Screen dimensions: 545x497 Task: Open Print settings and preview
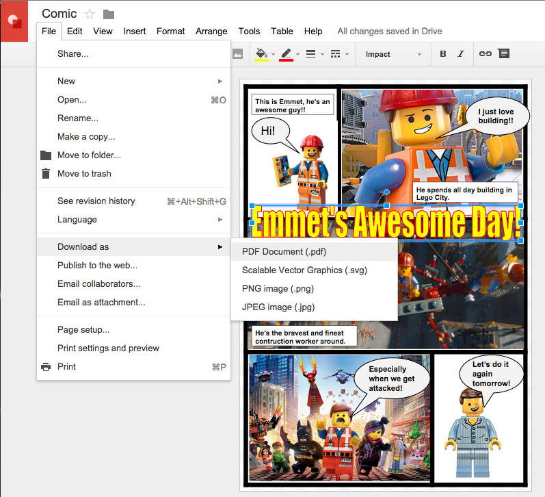pyautogui.click(x=133, y=348)
